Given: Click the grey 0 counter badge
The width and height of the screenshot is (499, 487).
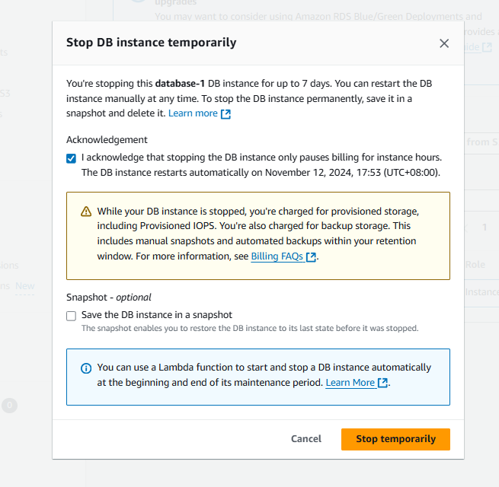Looking at the screenshot, I should (10, 406).
